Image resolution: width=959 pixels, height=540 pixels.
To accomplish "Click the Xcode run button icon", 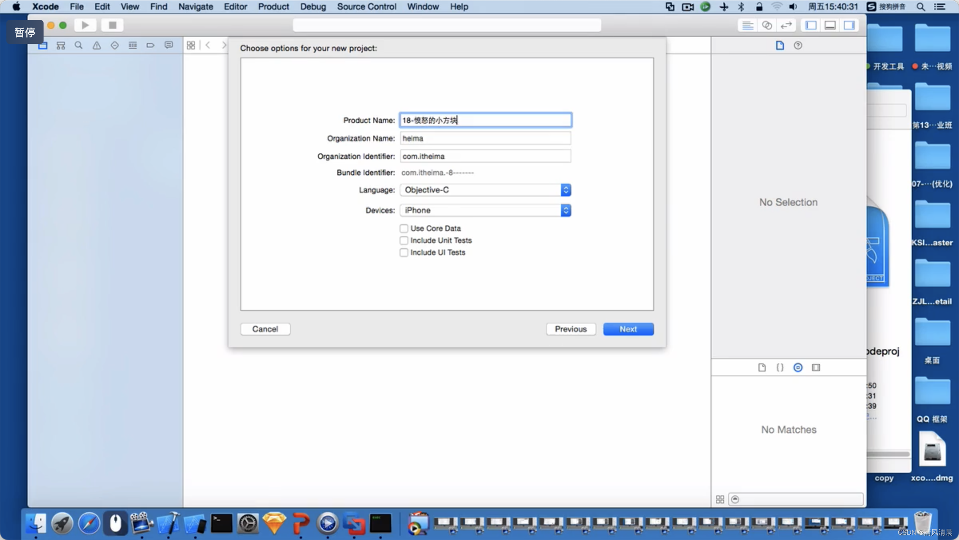I will [86, 25].
